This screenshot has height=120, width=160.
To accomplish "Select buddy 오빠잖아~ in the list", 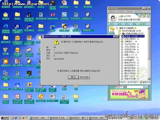I will [x=129, y=41].
